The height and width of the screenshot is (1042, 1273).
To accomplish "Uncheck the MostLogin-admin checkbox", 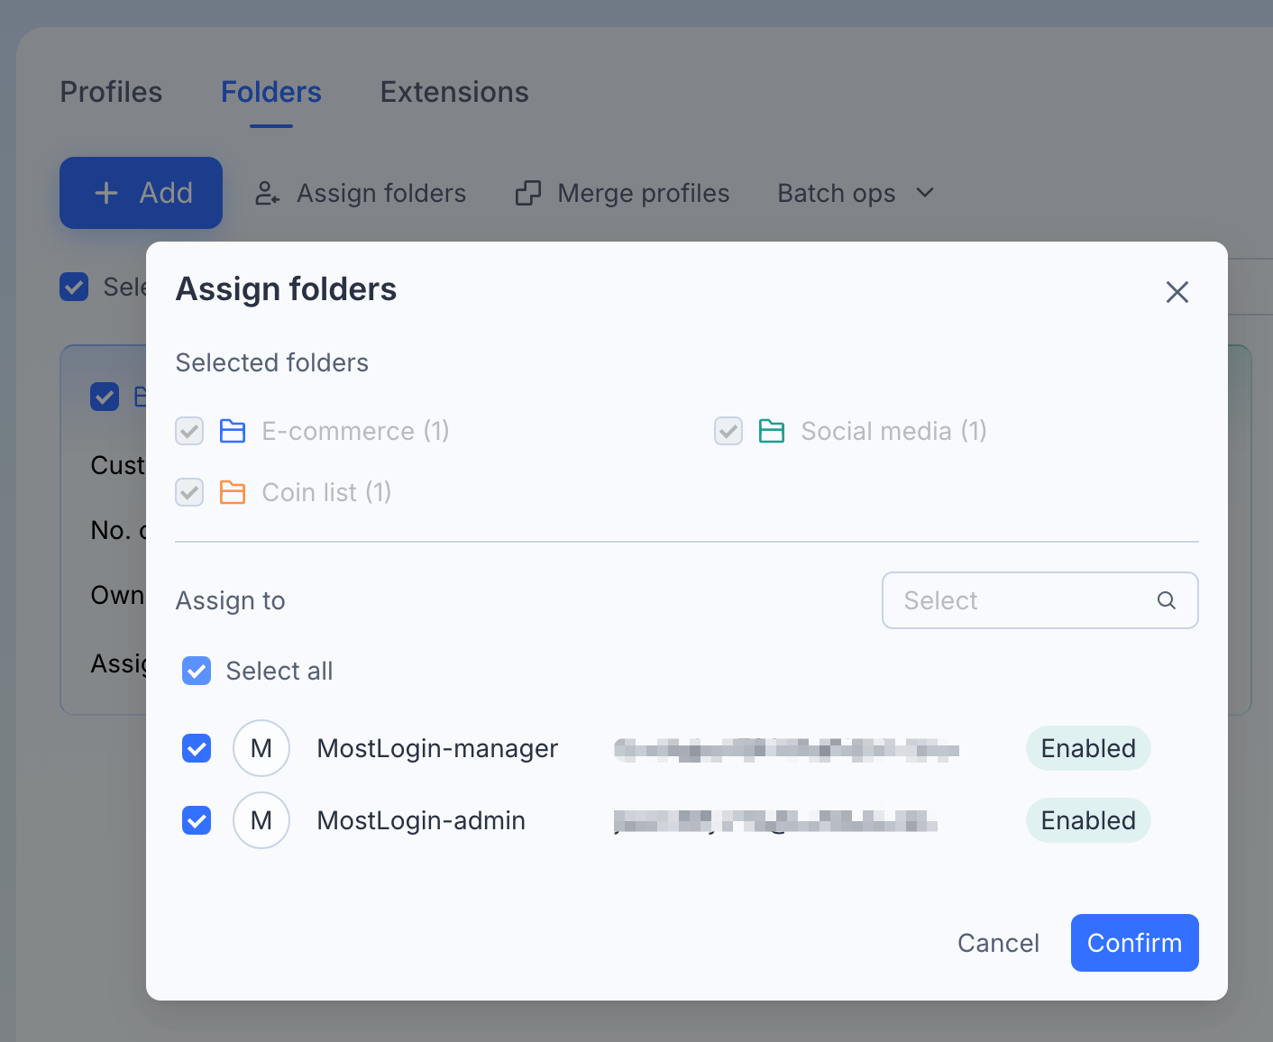I will (x=197, y=820).
